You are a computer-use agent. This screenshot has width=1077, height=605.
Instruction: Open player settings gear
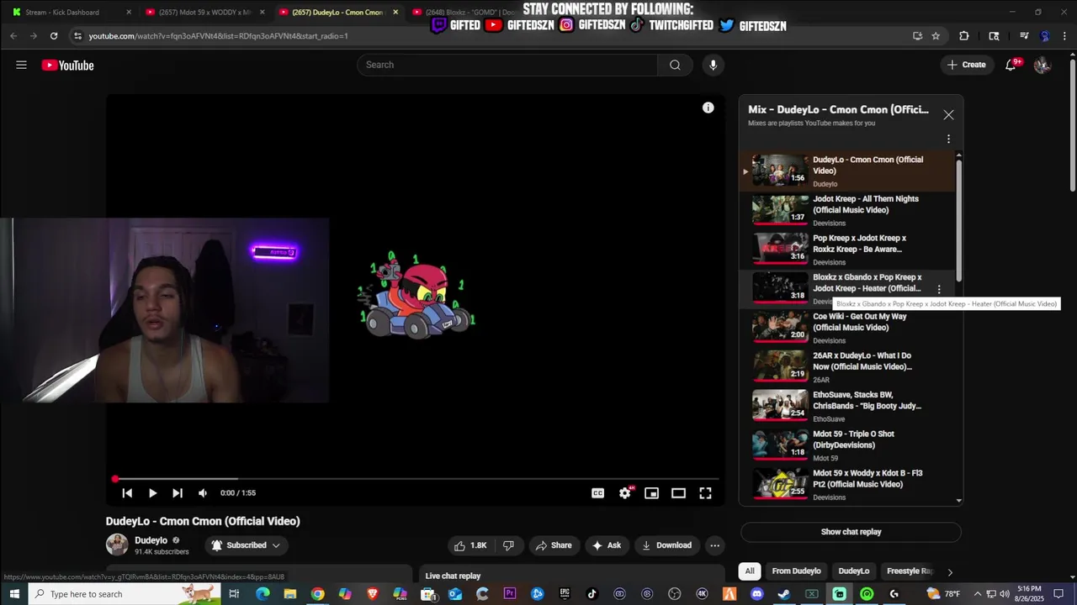[x=624, y=493]
